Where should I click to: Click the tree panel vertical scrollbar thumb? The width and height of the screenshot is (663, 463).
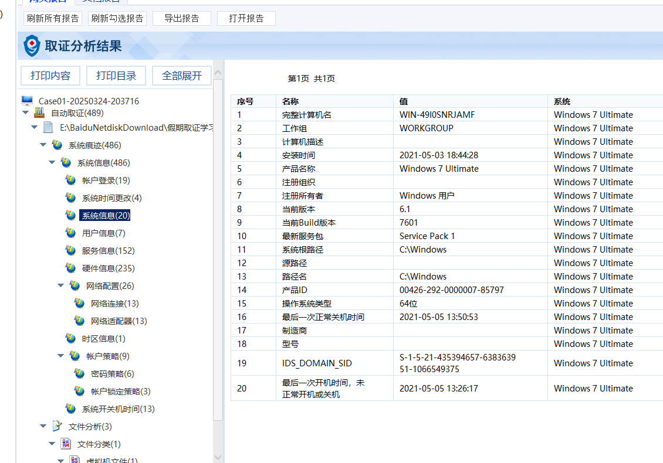[x=218, y=249]
